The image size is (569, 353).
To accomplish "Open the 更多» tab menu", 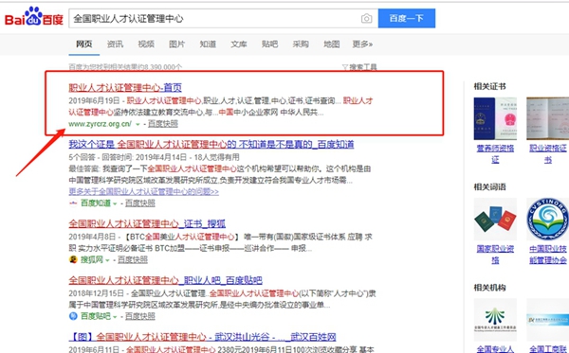I will pyautogui.click(x=362, y=44).
